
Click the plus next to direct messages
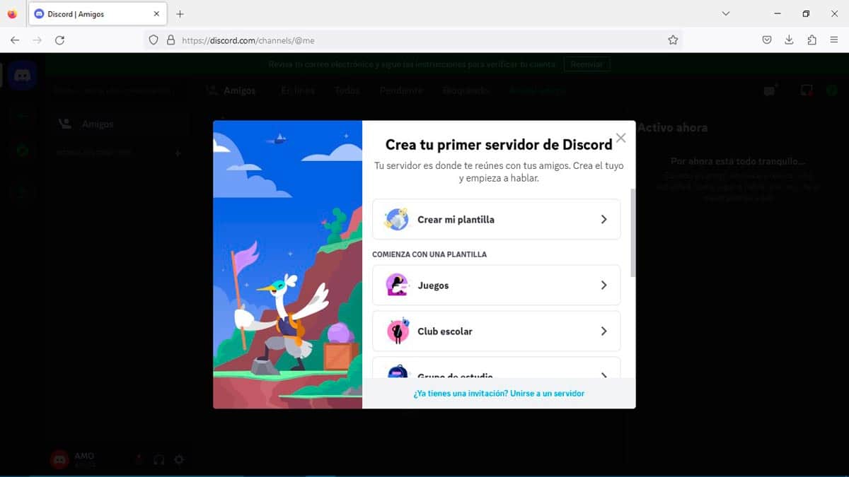[x=178, y=153]
